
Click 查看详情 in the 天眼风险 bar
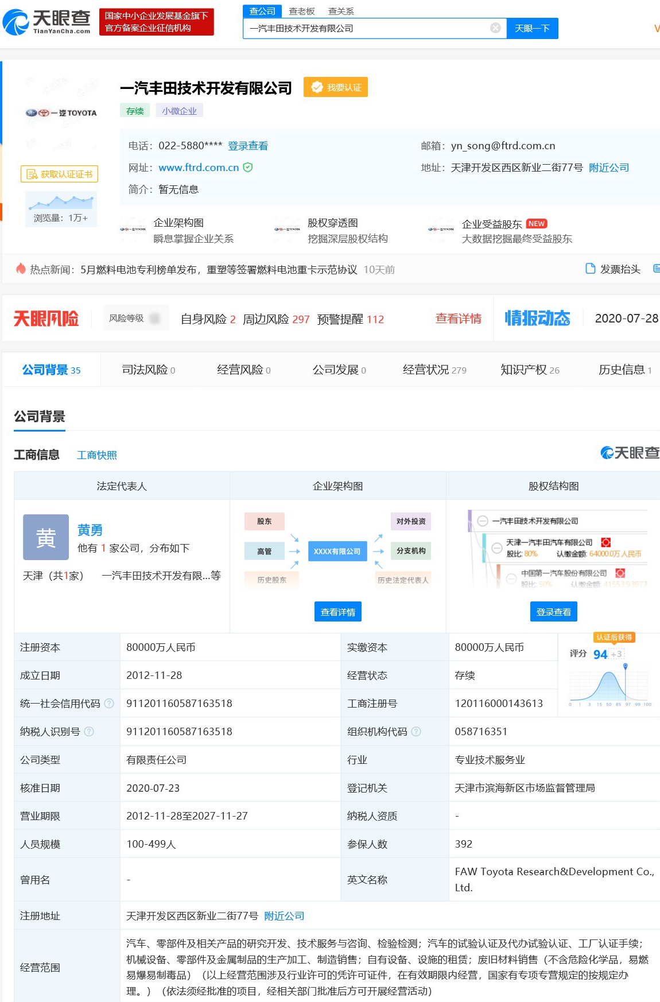pyautogui.click(x=458, y=319)
